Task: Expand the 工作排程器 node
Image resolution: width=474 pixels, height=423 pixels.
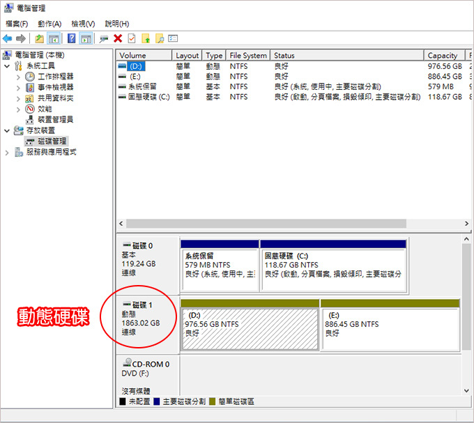Action: point(18,77)
